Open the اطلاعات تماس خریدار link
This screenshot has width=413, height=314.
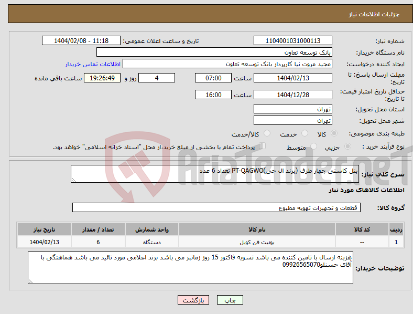click(93, 64)
